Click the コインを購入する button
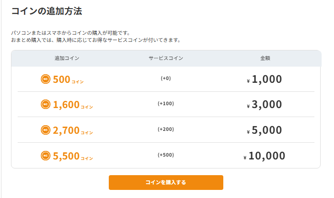The height and width of the screenshot is (198, 334). 166,182
